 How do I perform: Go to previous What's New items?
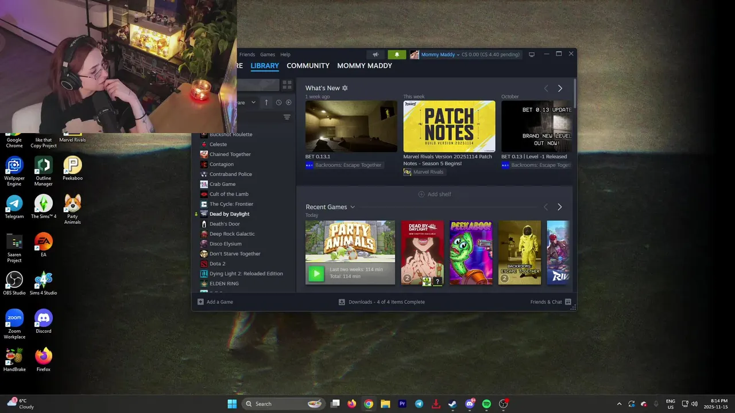[546, 88]
